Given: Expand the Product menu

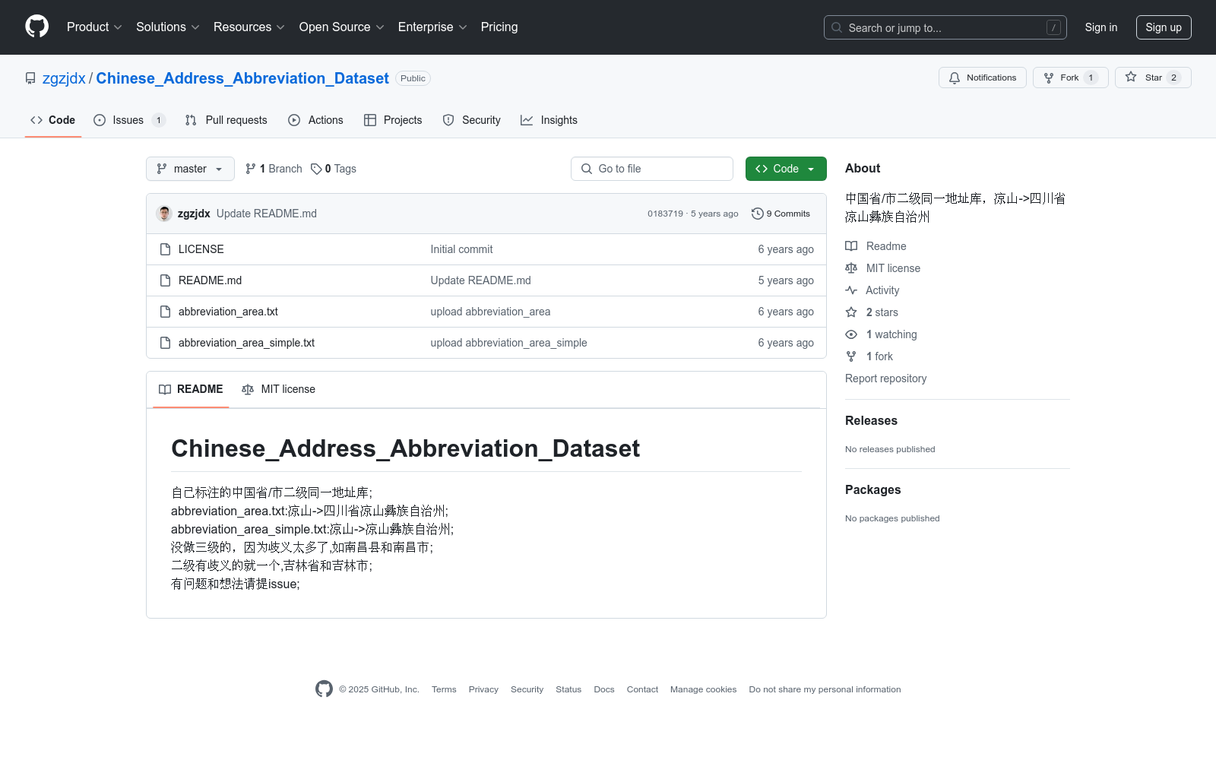Looking at the screenshot, I should point(94,27).
